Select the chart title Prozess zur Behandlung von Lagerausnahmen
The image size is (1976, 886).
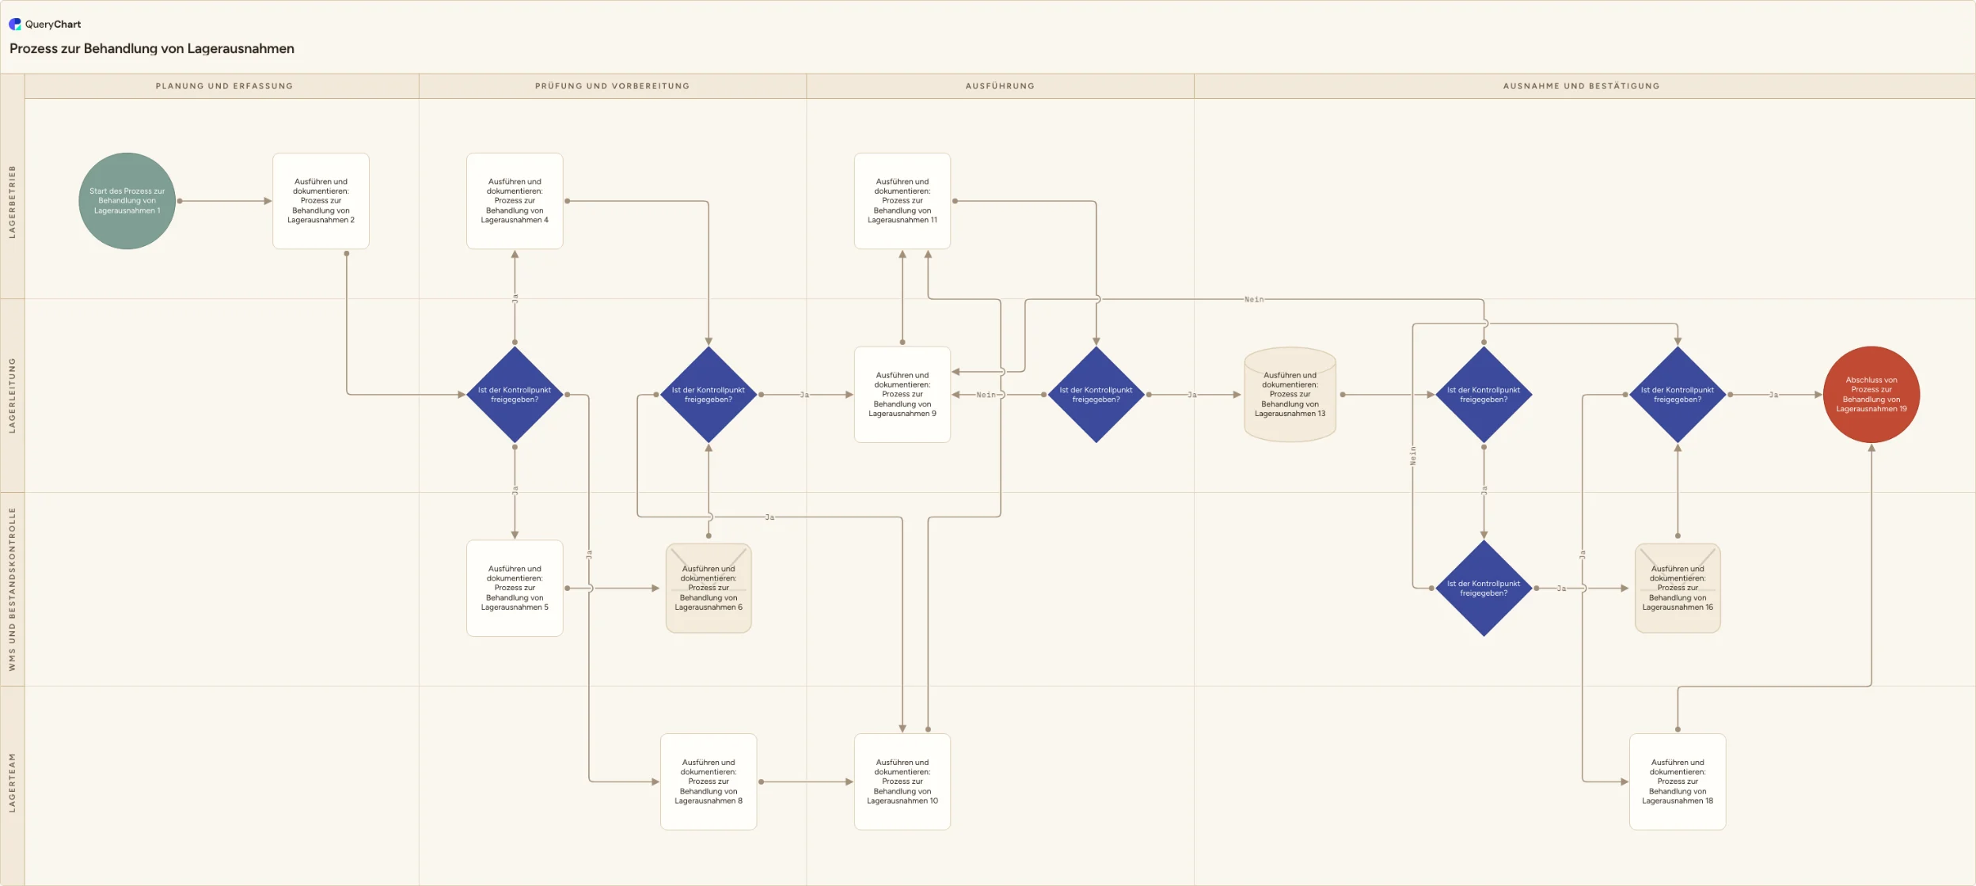(x=152, y=48)
